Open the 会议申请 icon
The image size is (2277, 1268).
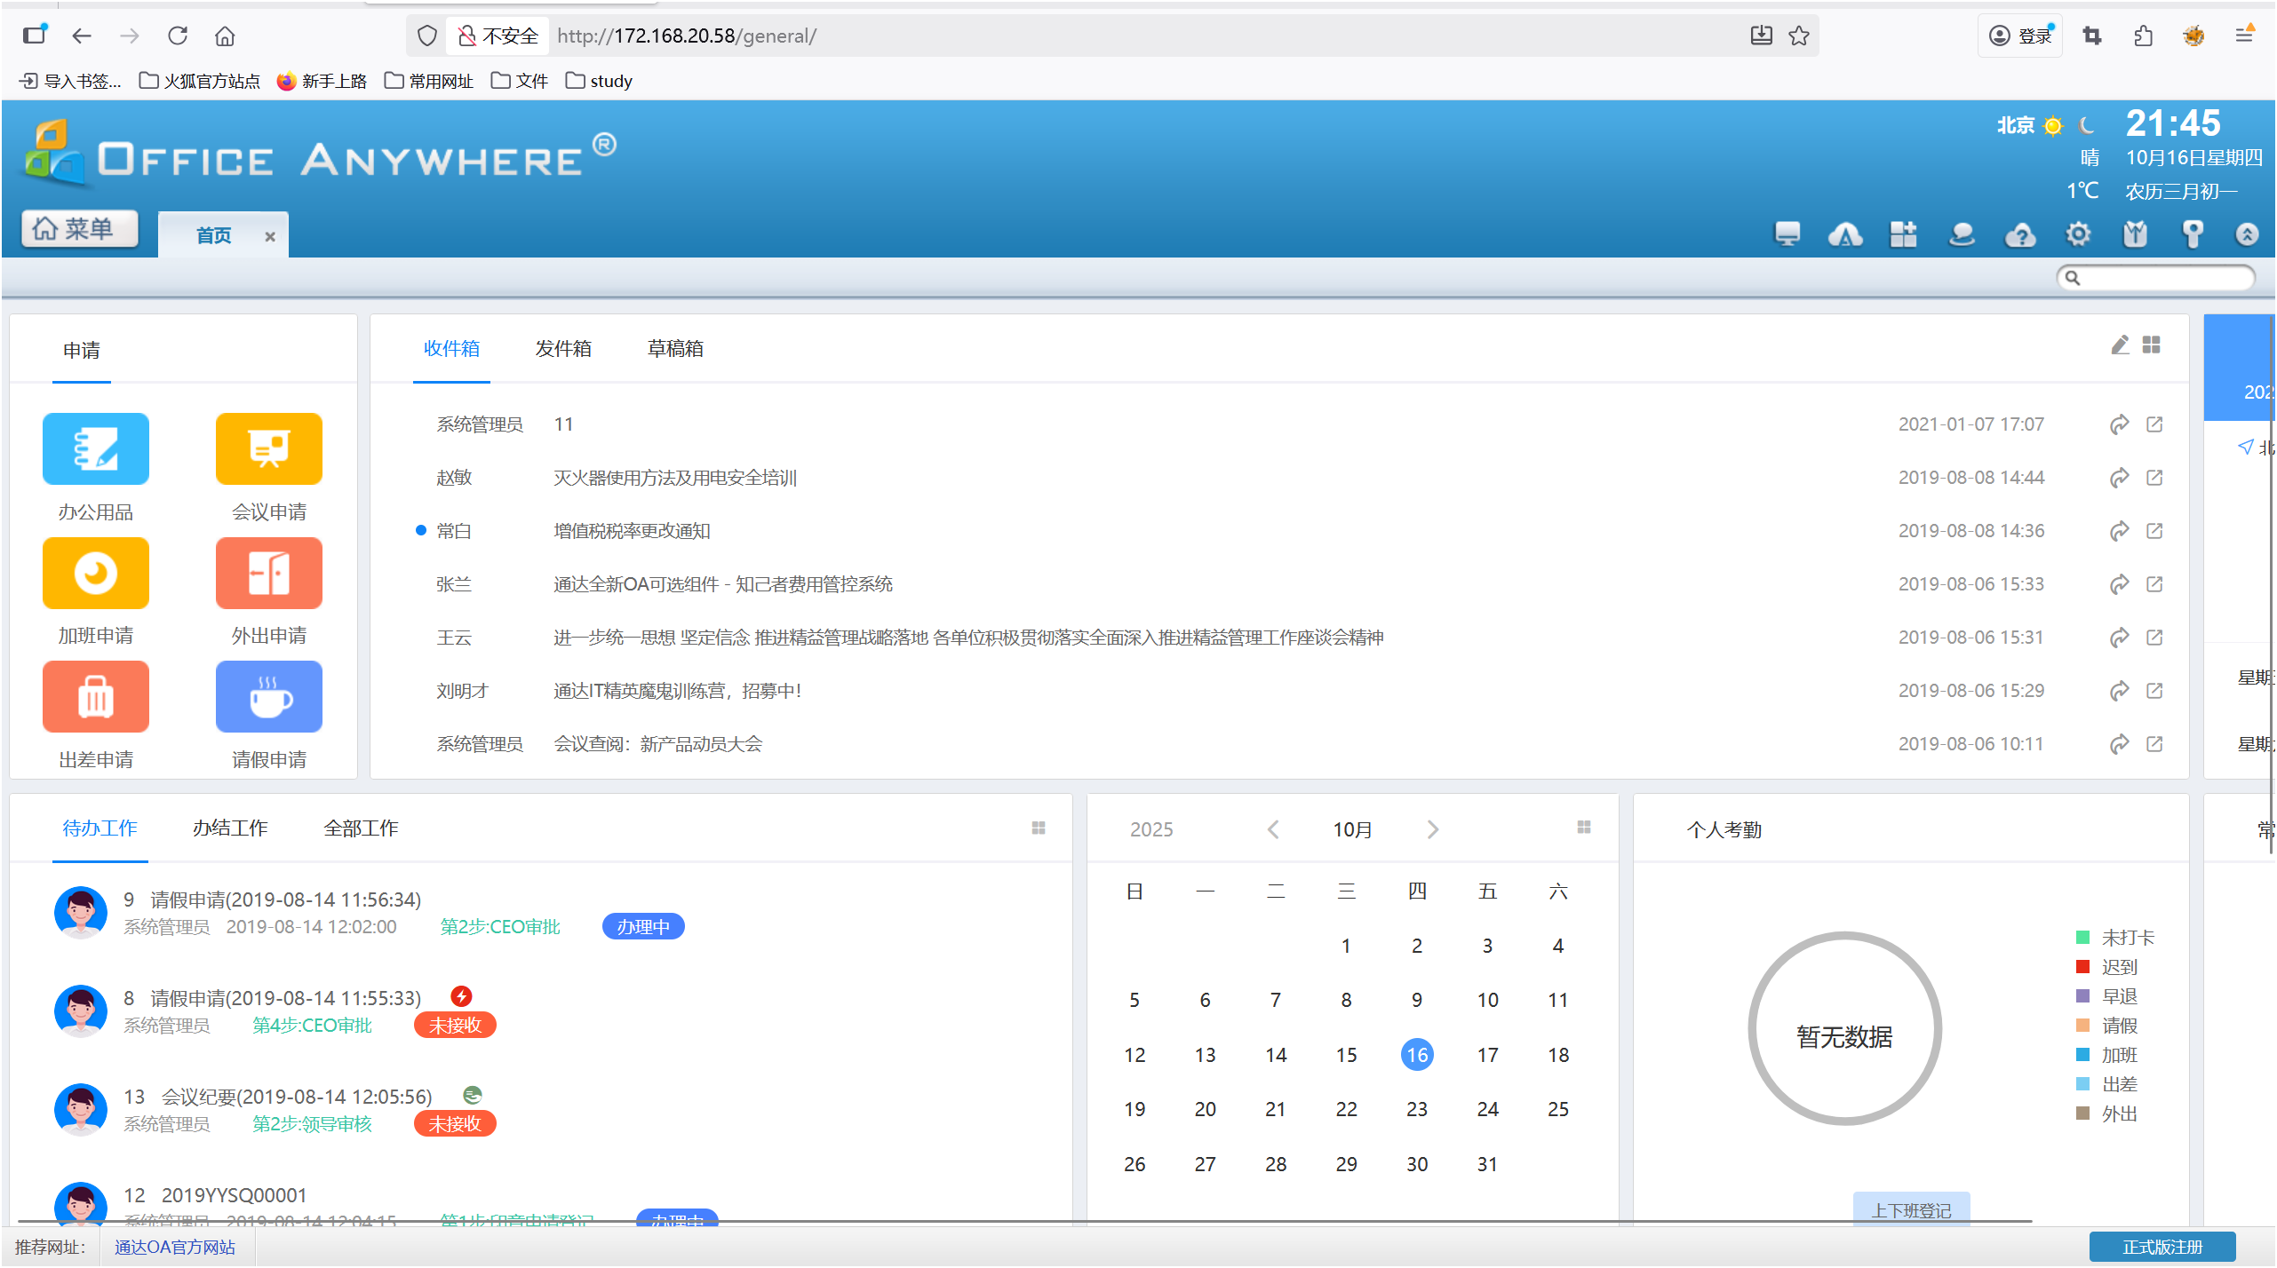[268, 449]
